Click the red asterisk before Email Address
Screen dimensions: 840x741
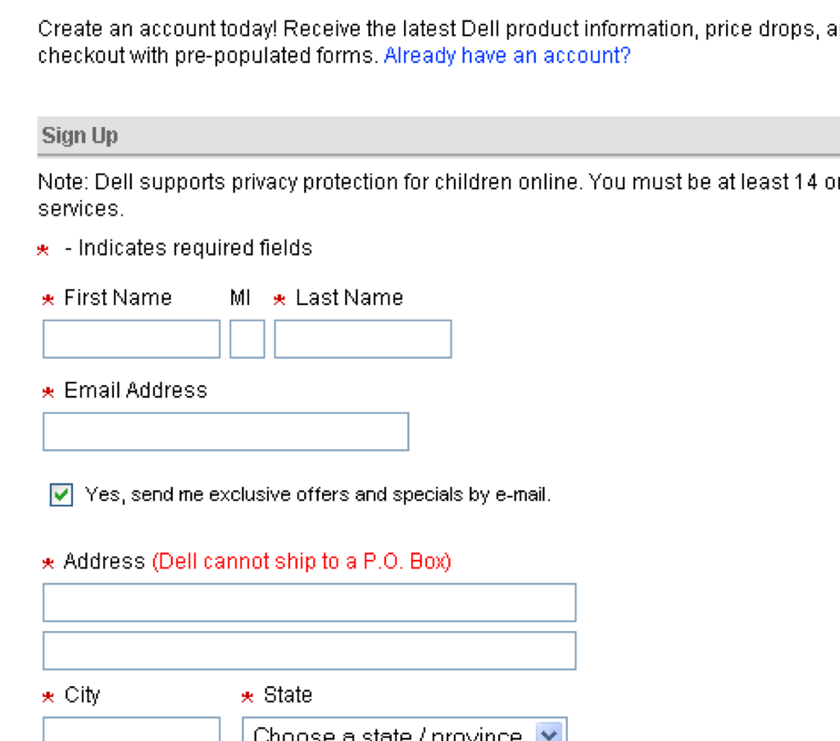(x=48, y=393)
